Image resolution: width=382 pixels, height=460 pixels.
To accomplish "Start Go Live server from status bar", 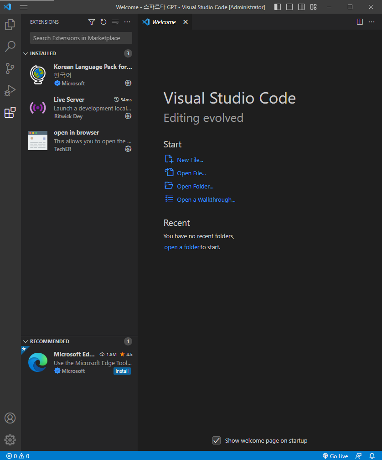I will click(335, 456).
